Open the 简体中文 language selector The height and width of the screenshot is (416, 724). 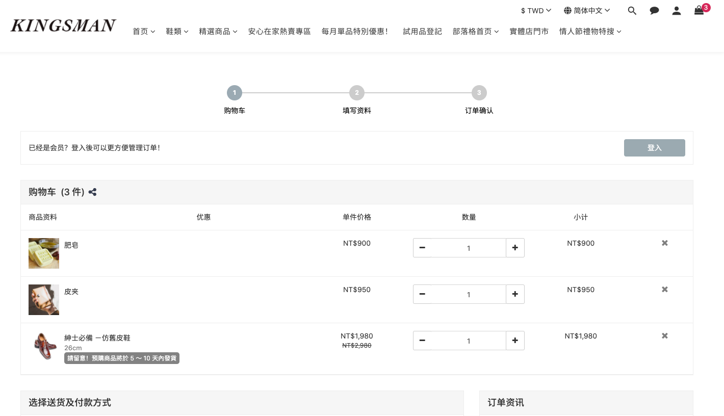587,11
